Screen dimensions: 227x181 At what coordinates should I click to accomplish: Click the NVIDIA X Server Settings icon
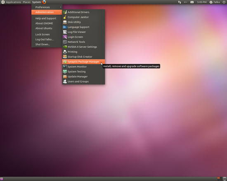pyautogui.click(x=65, y=47)
